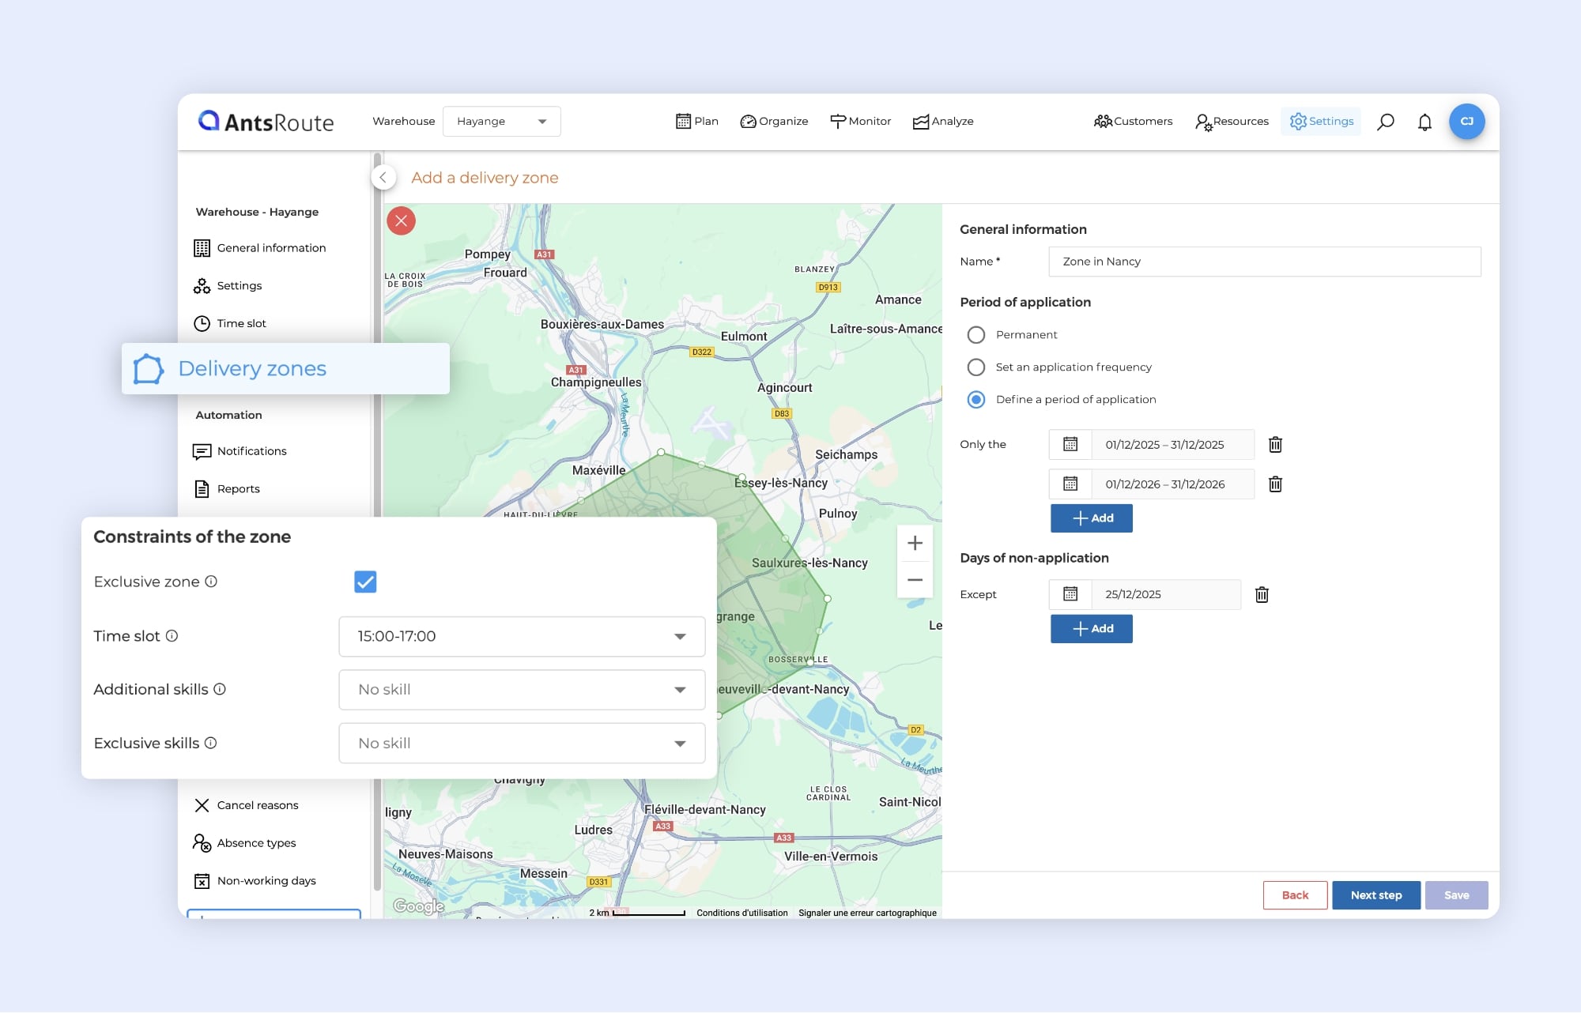Viewport: 1581px width, 1013px height.
Task: Open the CJ user avatar
Action: (x=1466, y=122)
